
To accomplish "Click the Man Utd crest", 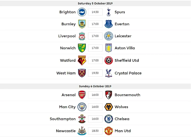I will coord(109,131).
